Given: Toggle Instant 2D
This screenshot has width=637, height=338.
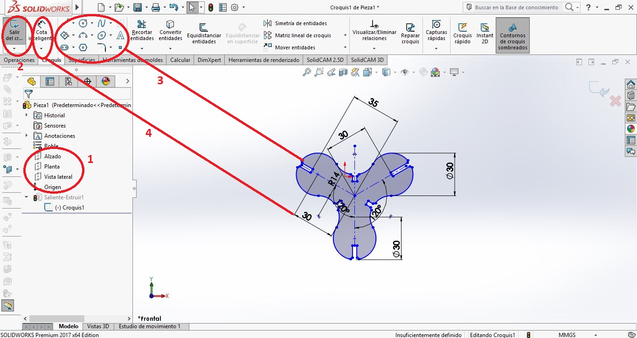Looking at the screenshot, I should point(485,34).
